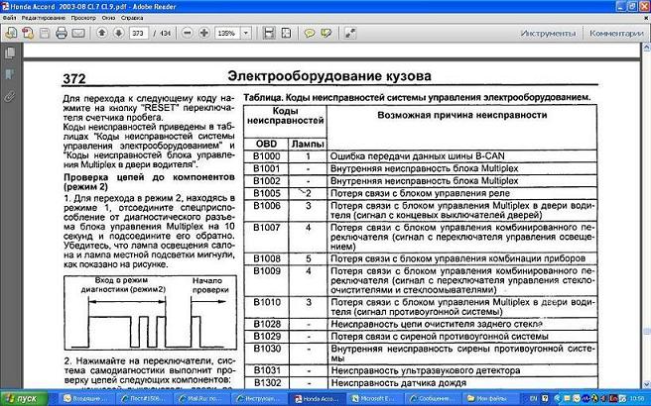The height and width of the screenshot is (406, 651).
Task: Click the zoom percentage field 139%
Action: click(226, 33)
